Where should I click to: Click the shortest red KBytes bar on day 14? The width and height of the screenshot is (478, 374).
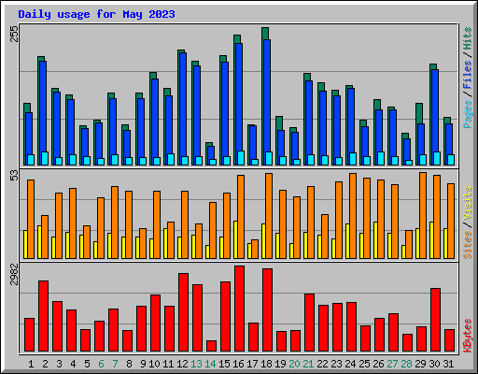[x=211, y=346]
